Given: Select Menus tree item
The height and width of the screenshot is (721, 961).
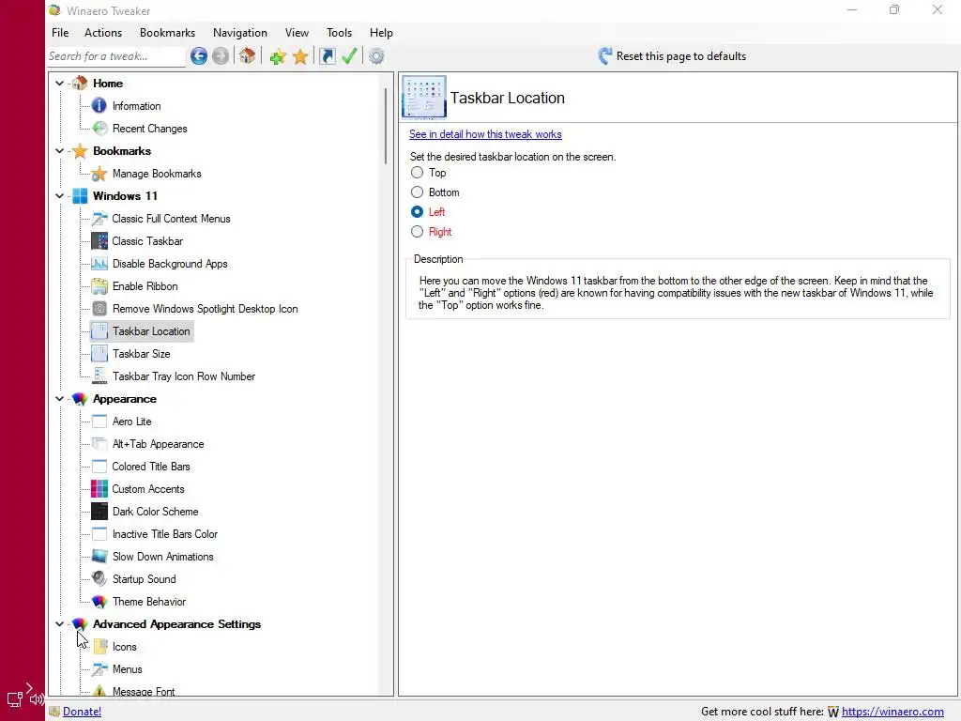Looking at the screenshot, I should pyautogui.click(x=127, y=669).
